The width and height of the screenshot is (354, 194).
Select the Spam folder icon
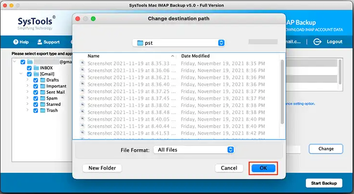pyautogui.click(x=43, y=98)
